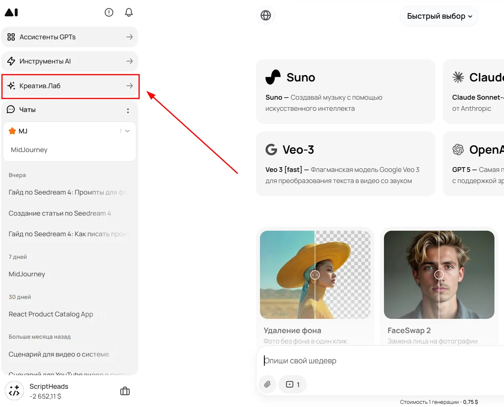Open the MidJourney chat in MJ folder
Viewport: 504px width, 407px height.
click(x=29, y=150)
